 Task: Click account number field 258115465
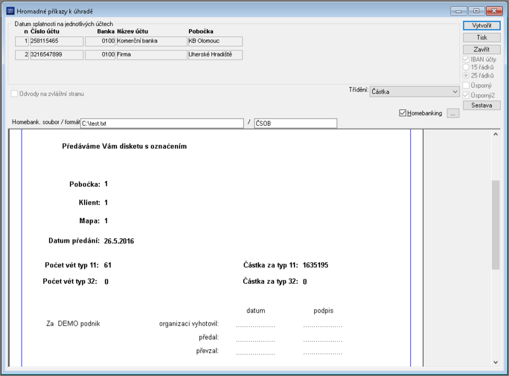[57, 41]
